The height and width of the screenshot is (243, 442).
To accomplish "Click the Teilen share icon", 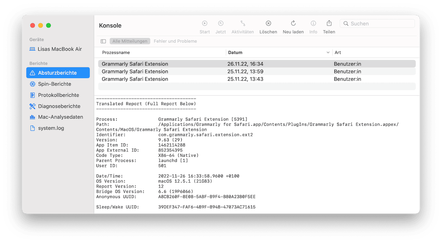I will tap(329, 23).
